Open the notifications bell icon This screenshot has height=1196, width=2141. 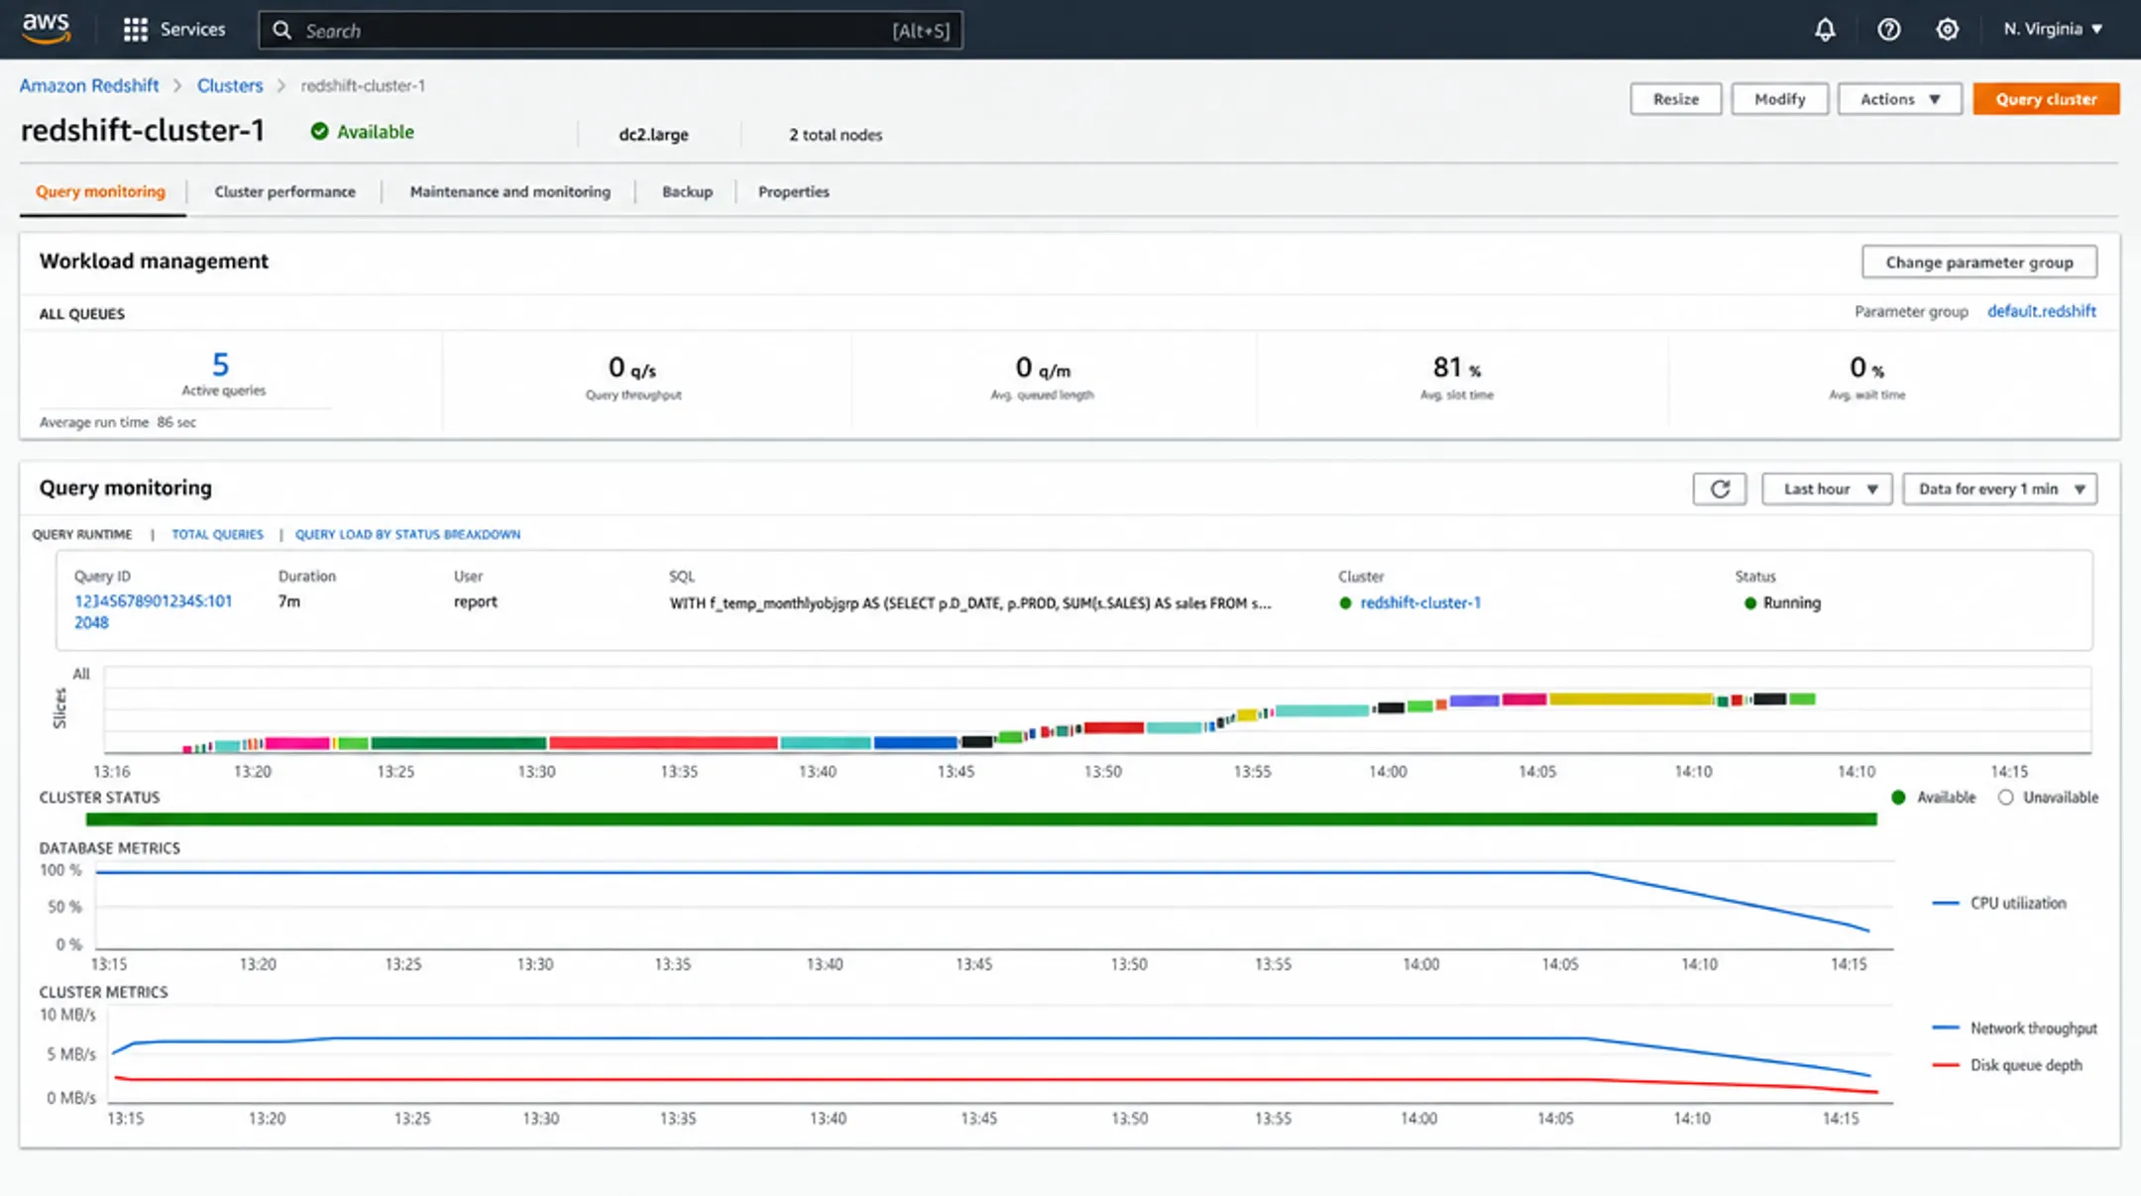[x=1825, y=30]
